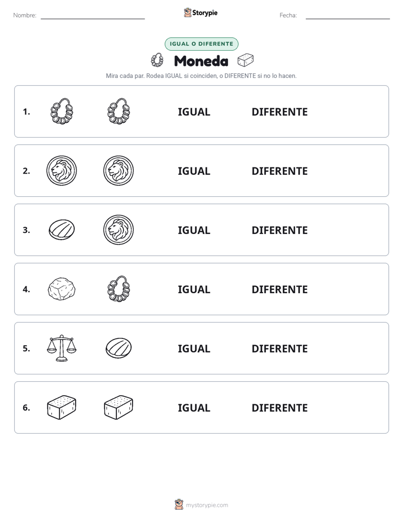
Task: Click the IGUAL O DIFERENTE badge
Action: coord(201,44)
